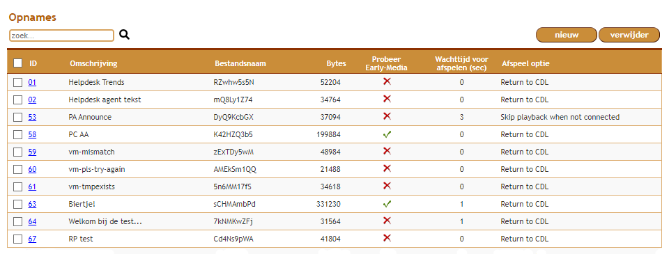Click the PA Announce description text
669x254 pixels.
(x=90, y=117)
